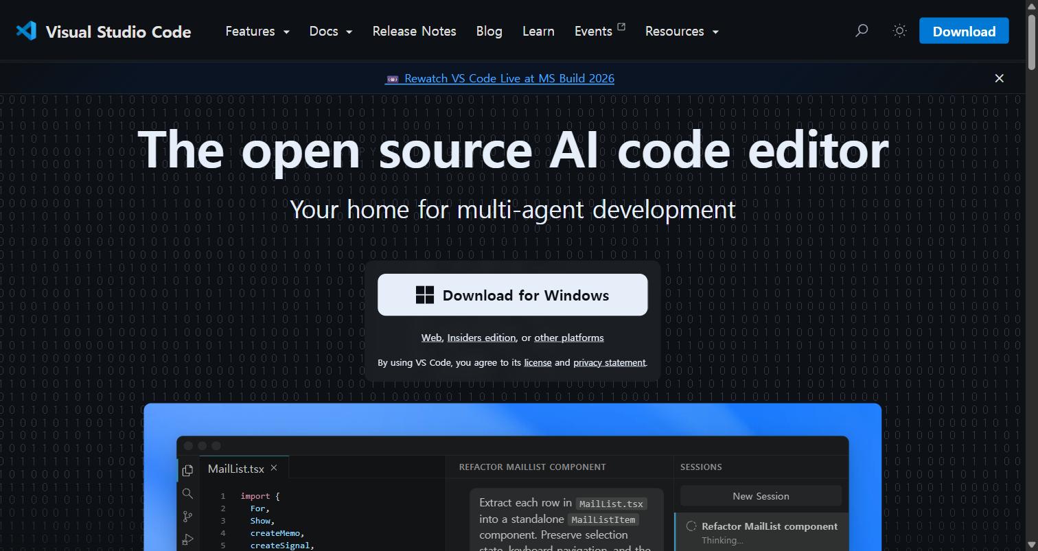Click the Explorer files icon in editor mockup

[x=187, y=471]
